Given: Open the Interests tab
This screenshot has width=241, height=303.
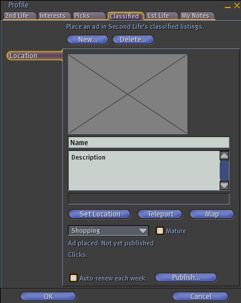Looking at the screenshot, I should click(x=54, y=16).
